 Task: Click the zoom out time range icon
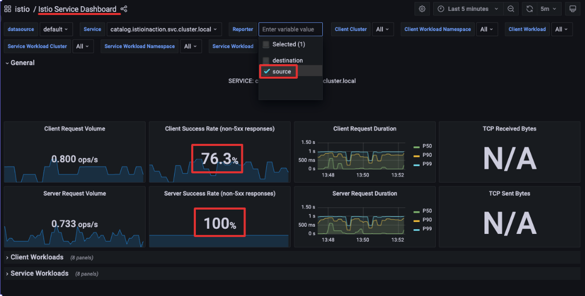pyautogui.click(x=511, y=9)
